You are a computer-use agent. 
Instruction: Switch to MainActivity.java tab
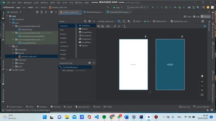click(x=94, y=12)
